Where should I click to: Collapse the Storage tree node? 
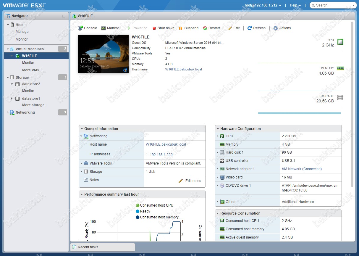pos(8,78)
